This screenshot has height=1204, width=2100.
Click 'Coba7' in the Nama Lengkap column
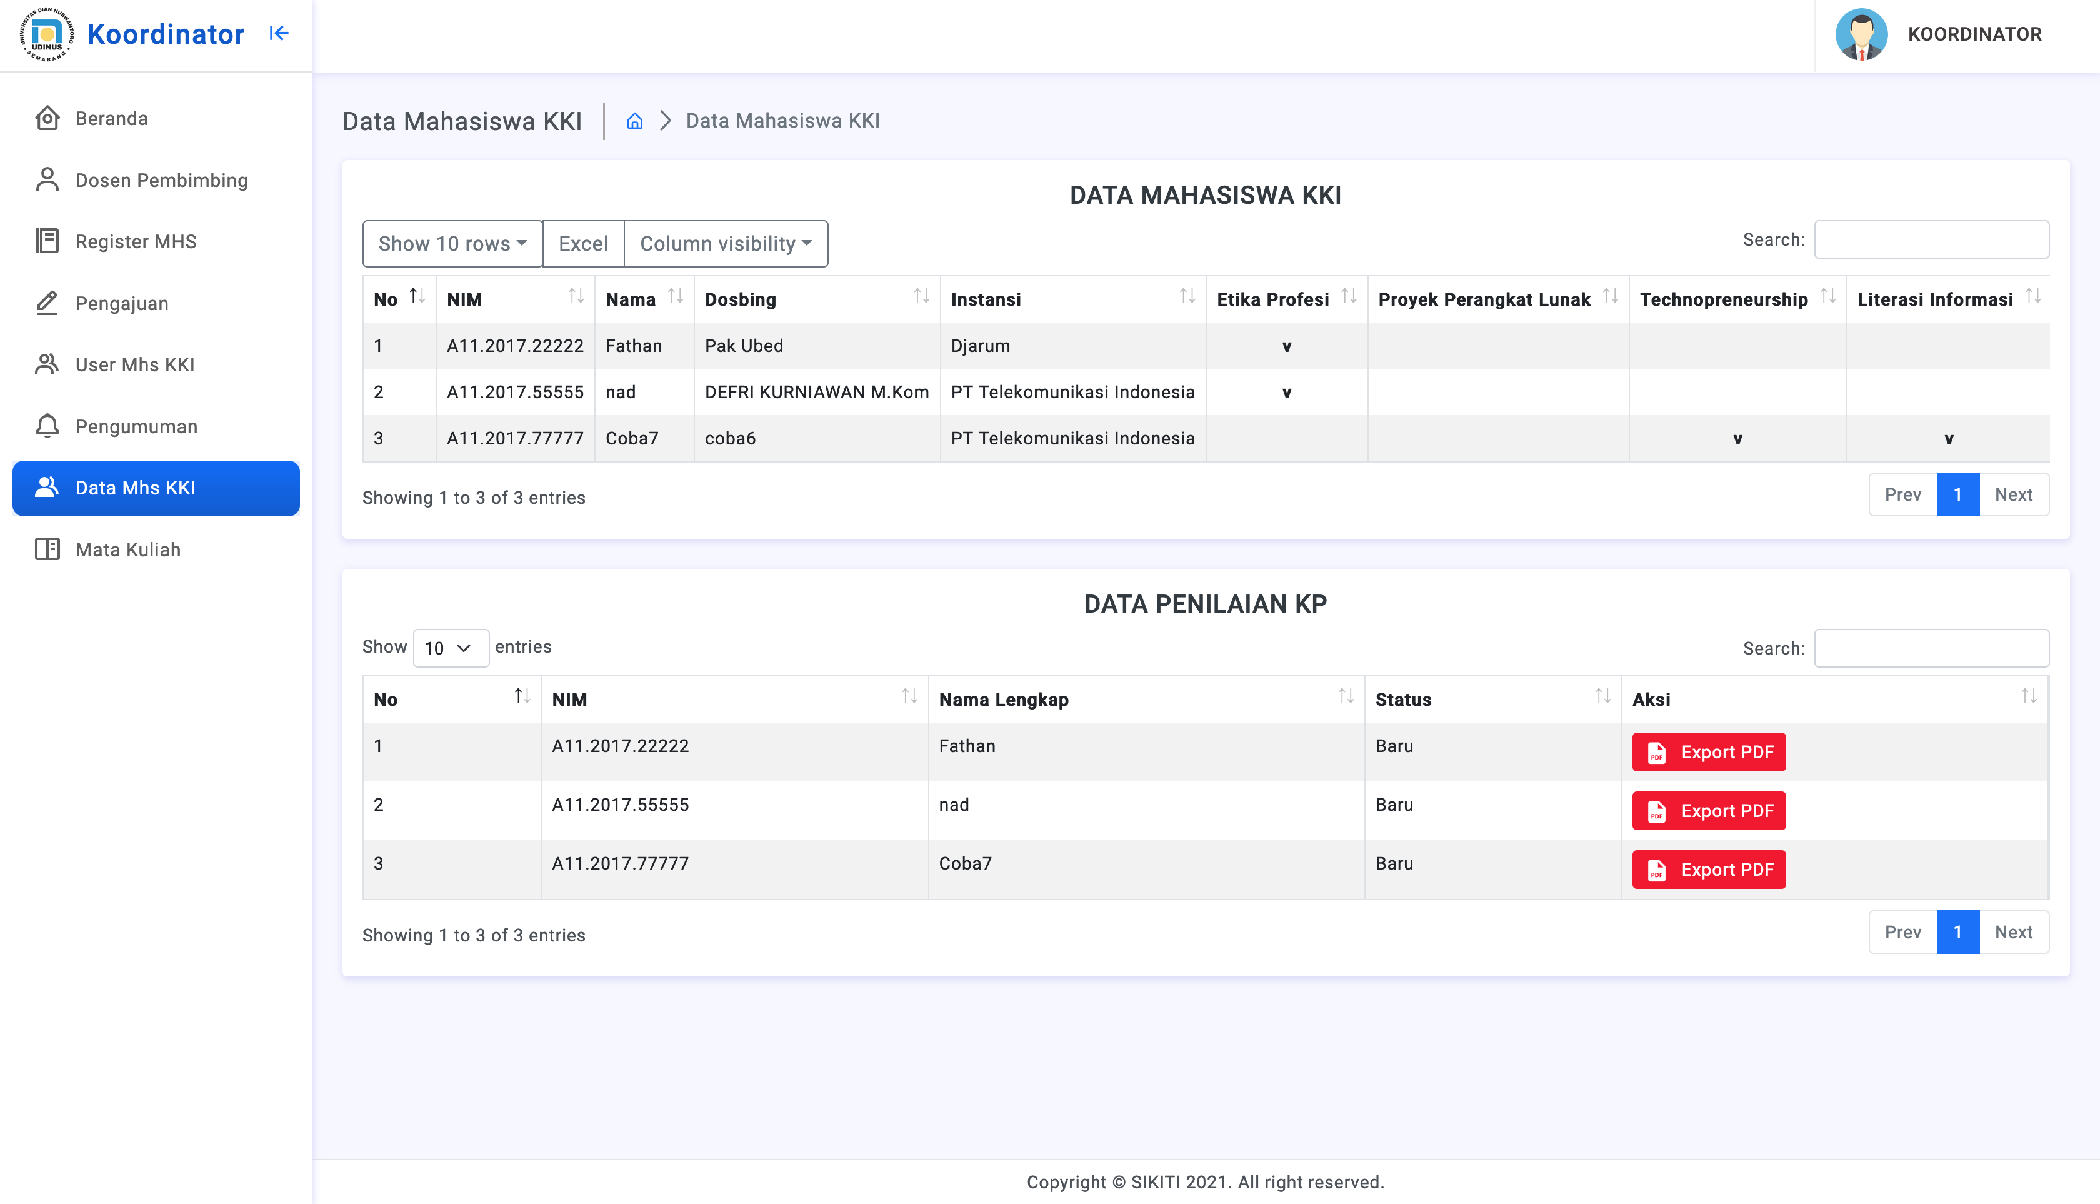965,863
